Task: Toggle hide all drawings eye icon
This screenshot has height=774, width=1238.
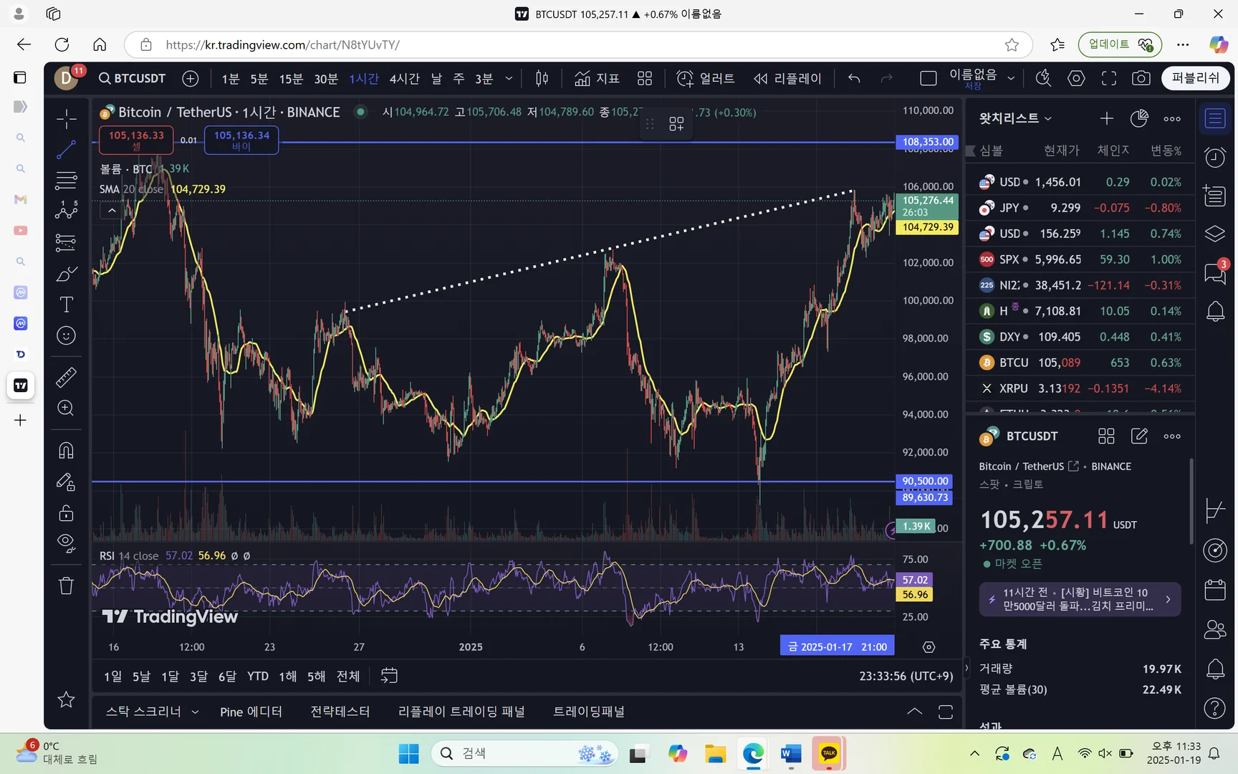Action: (x=66, y=543)
